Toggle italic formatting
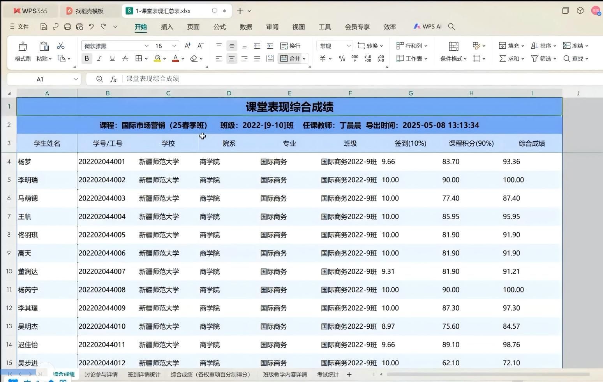This screenshot has width=603, height=382. [99, 58]
